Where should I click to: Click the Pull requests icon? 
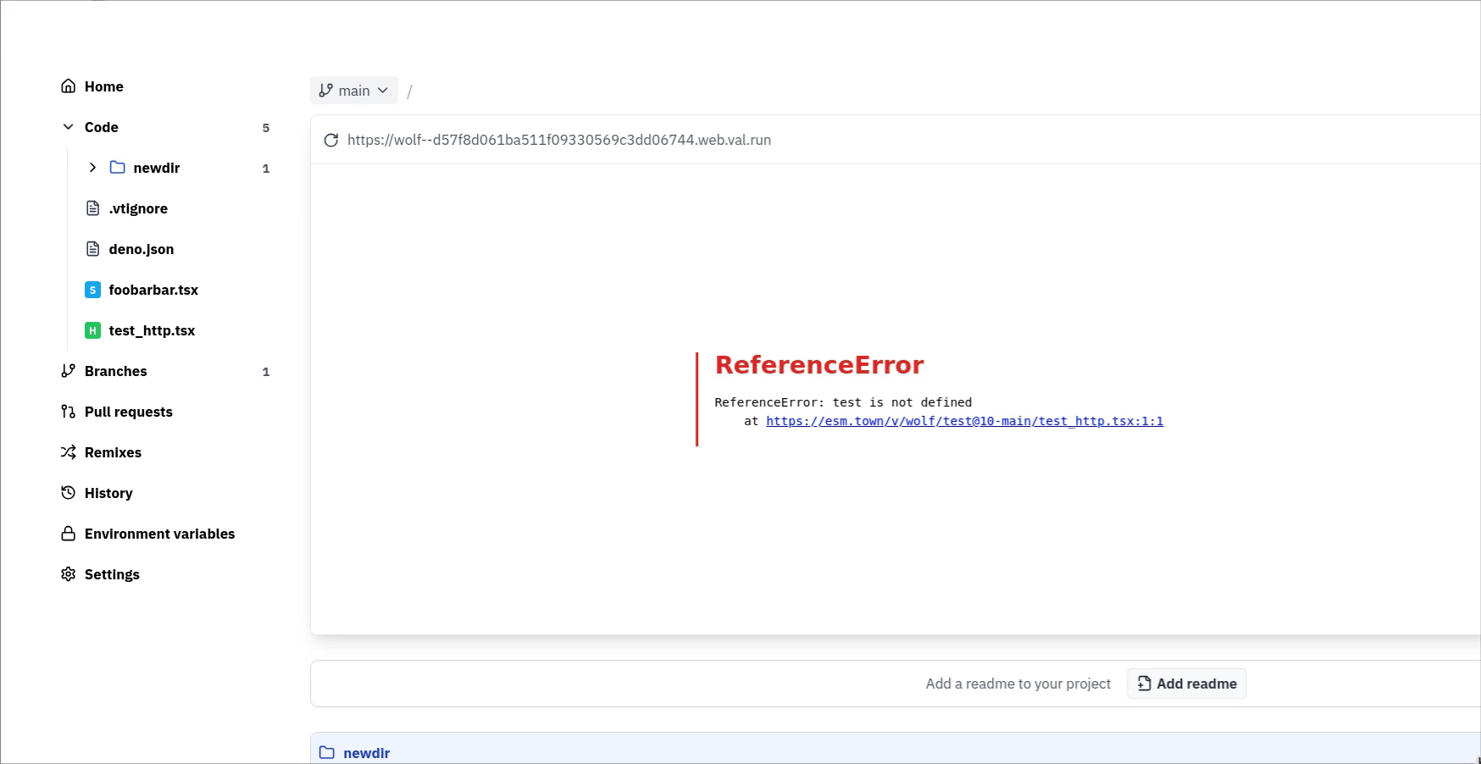click(x=69, y=412)
